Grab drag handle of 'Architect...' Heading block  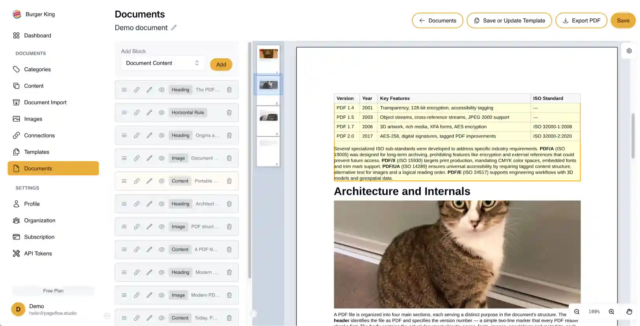[124, 204]
